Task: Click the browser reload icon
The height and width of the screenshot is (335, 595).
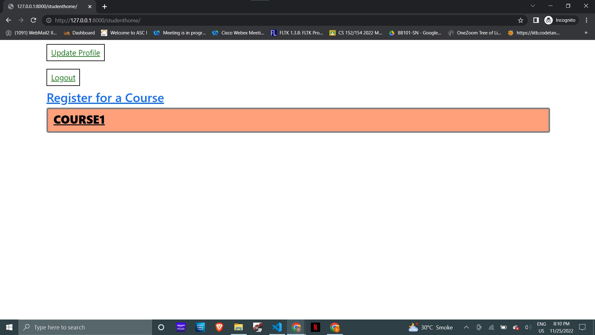Action: pyautogui.click(x=33, y=20)
